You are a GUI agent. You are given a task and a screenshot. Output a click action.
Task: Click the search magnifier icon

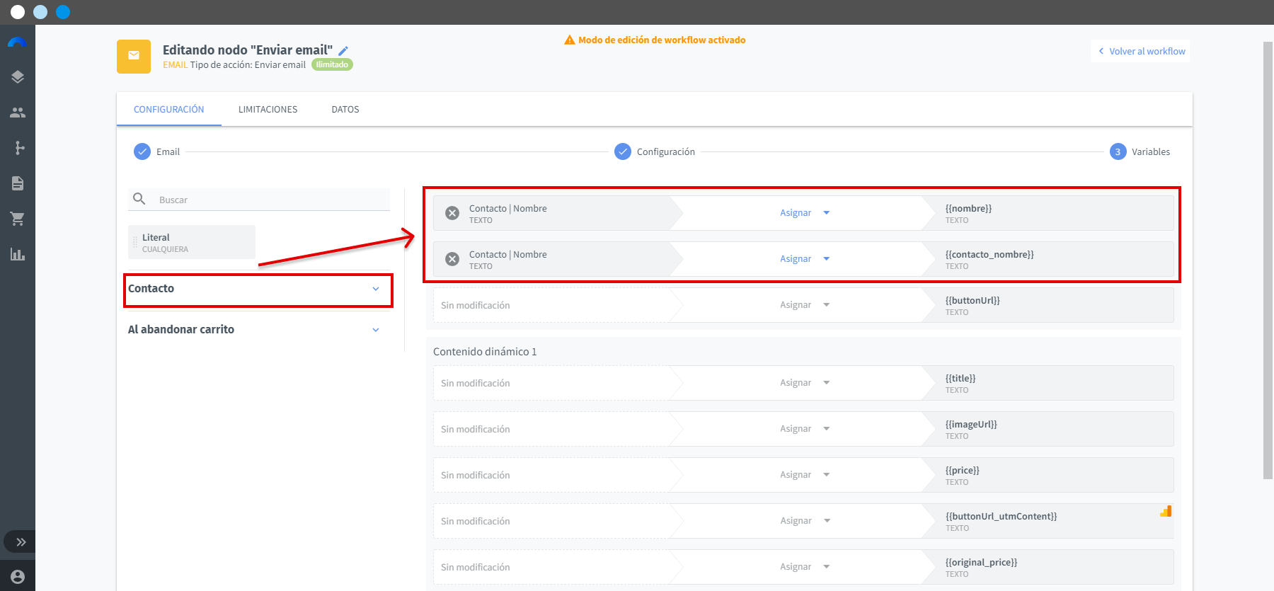[x=139, y=199]
